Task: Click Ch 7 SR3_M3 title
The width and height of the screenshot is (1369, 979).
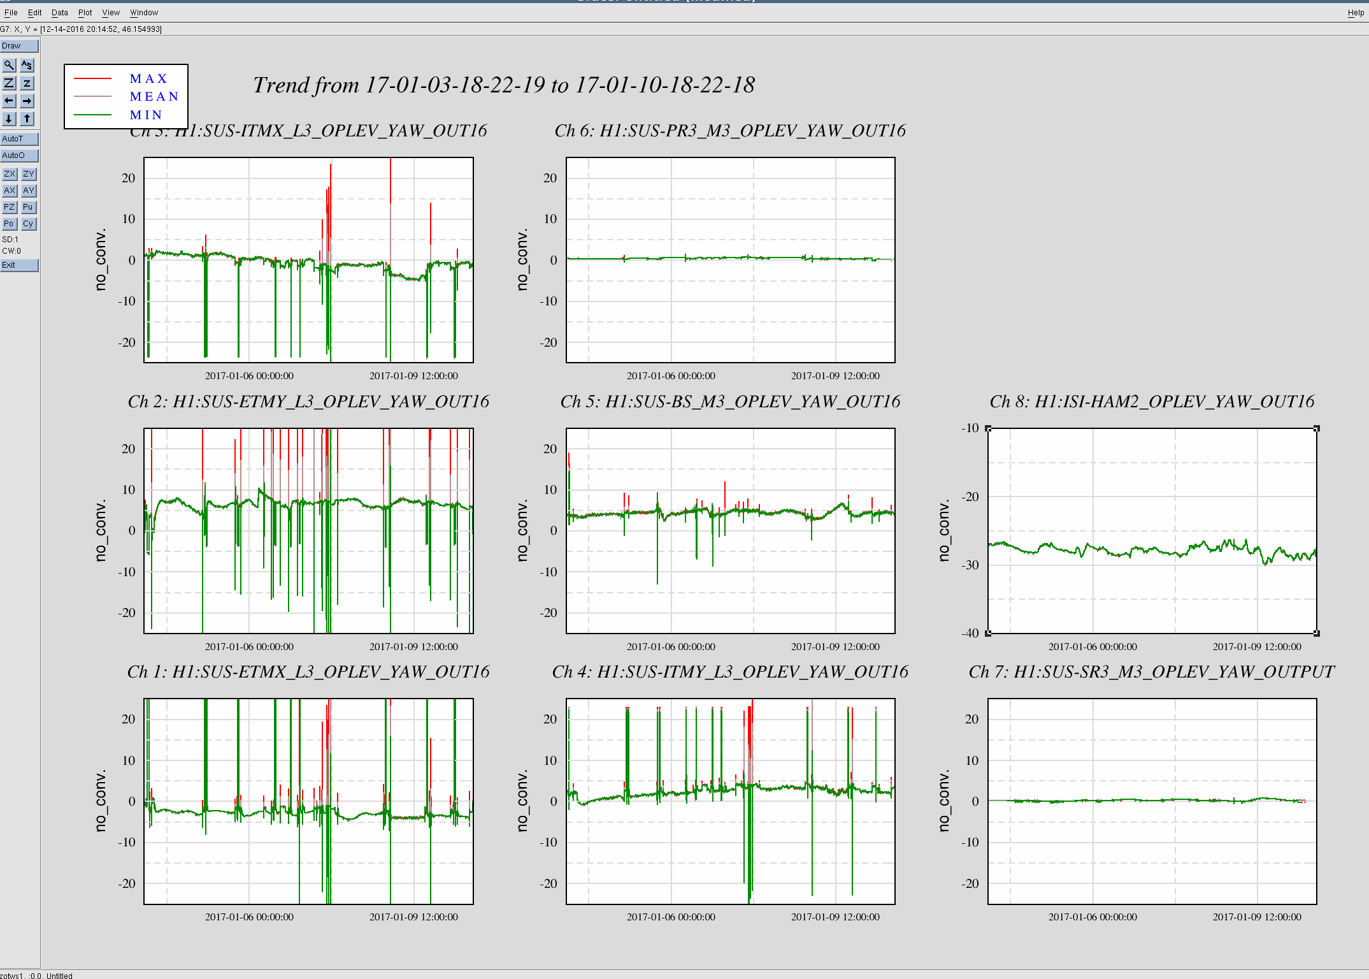Action: pyautogui.click(x=1152, y=672)
